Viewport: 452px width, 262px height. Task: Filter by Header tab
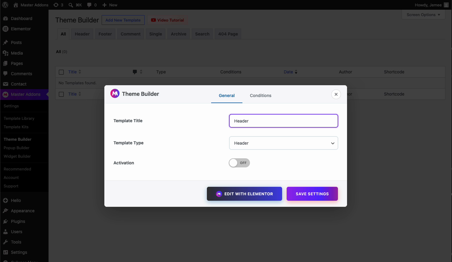pyautogui.click(x=82, y=34)
